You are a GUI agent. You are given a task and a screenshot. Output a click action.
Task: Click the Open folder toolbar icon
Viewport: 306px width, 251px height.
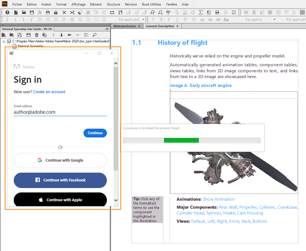click(x=24, y=12)
